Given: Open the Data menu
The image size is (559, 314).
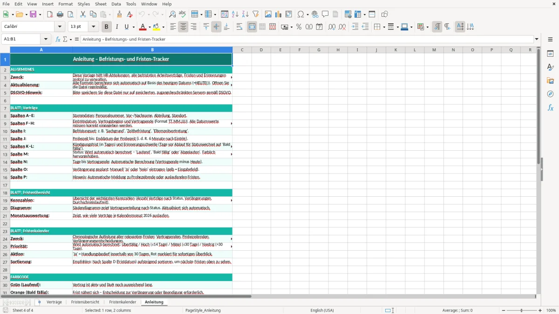Looking at the screenshot, I should click(x=116, y=4).
